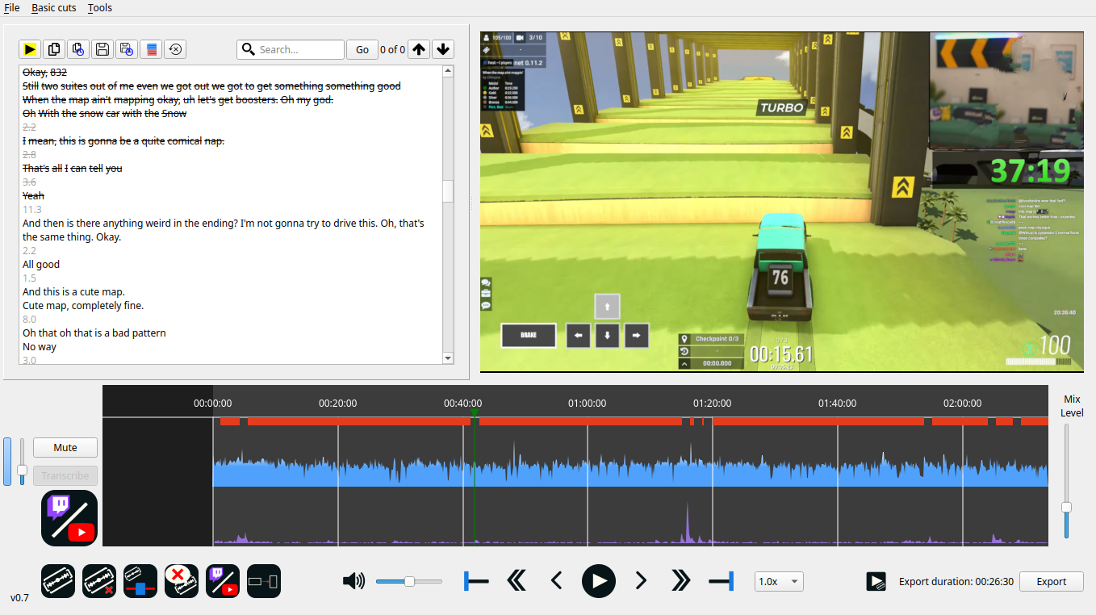Step back with the single left chevron
1096x615 pixels.
556,581
